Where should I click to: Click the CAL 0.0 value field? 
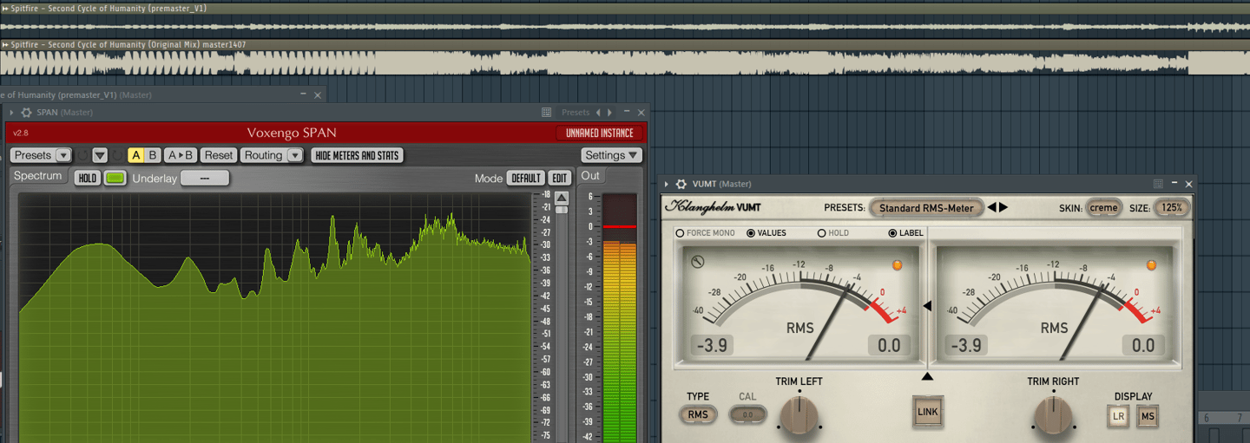[x=748, y=415]
